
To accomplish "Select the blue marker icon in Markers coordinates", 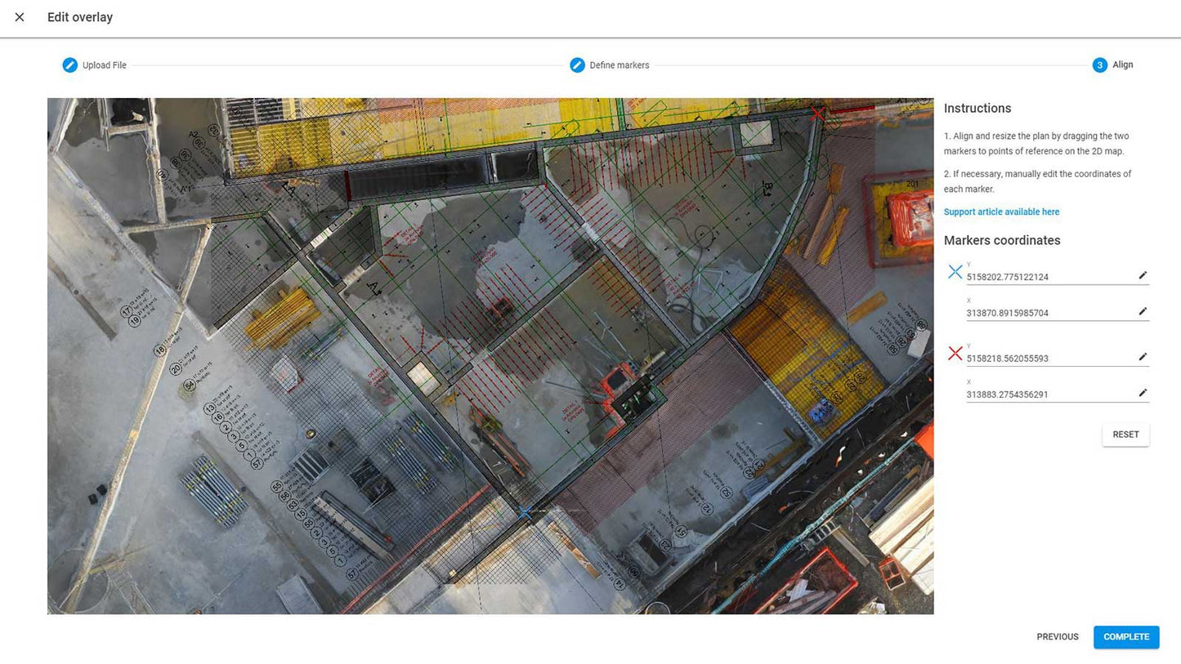I will click(955, 272).
